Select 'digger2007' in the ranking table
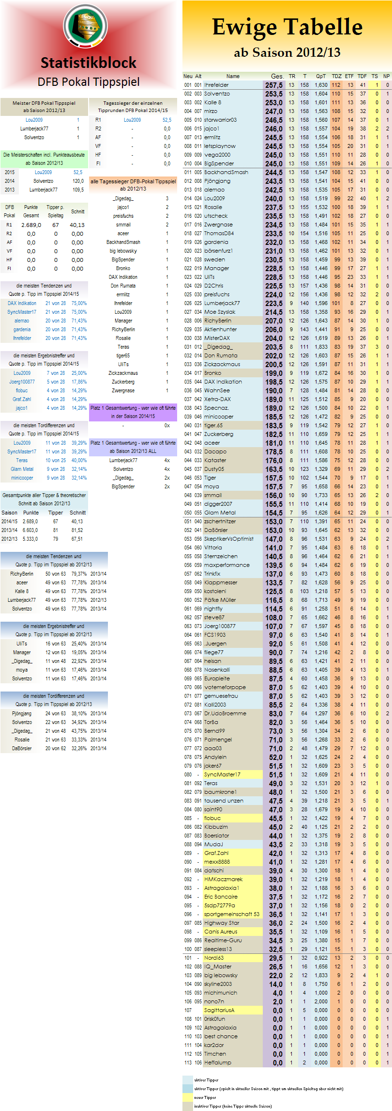392x1111 pixels. coord(218,504)
